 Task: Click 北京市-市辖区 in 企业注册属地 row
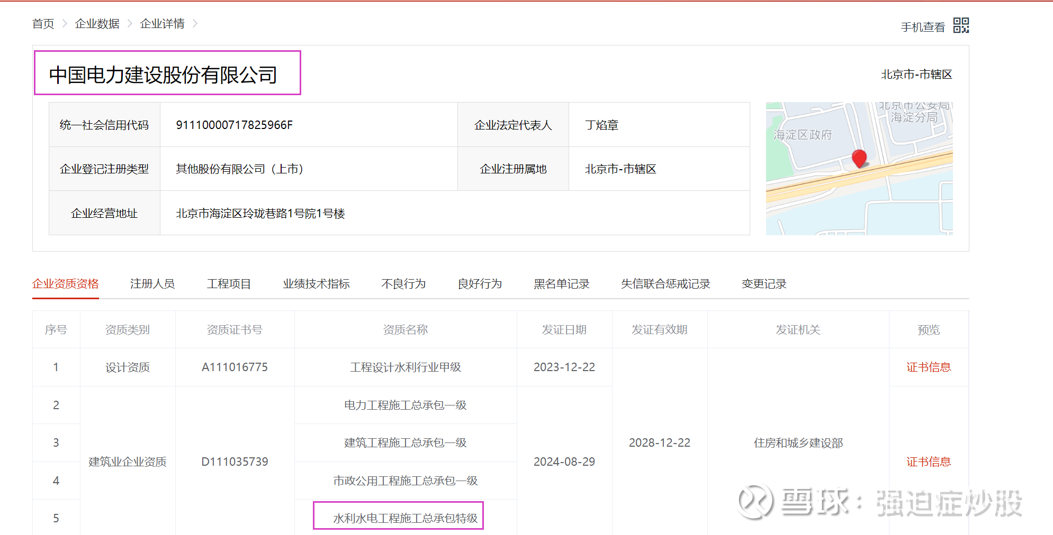pos(620,169)
